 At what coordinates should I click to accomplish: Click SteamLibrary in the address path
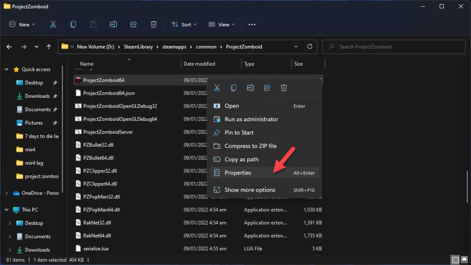(138, 47)
